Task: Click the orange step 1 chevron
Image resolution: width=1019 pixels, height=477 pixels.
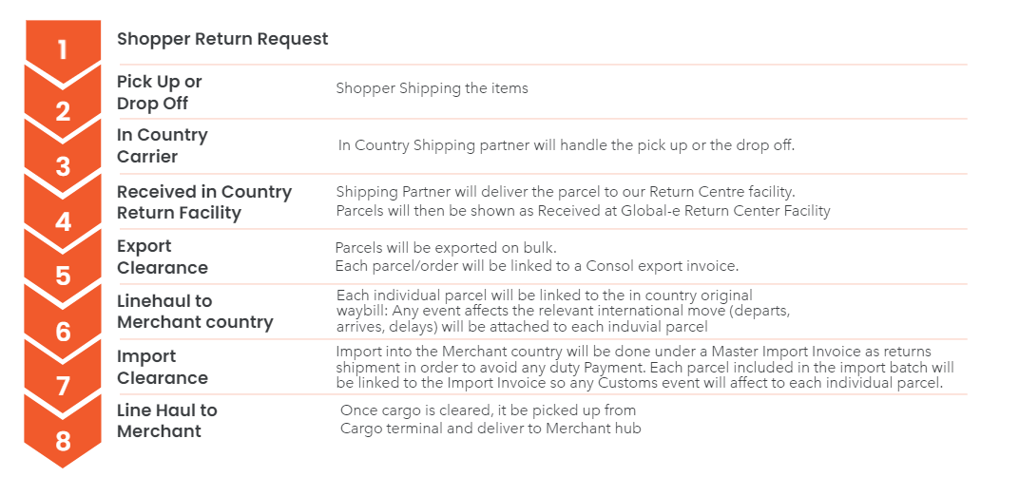Action: 63,48
